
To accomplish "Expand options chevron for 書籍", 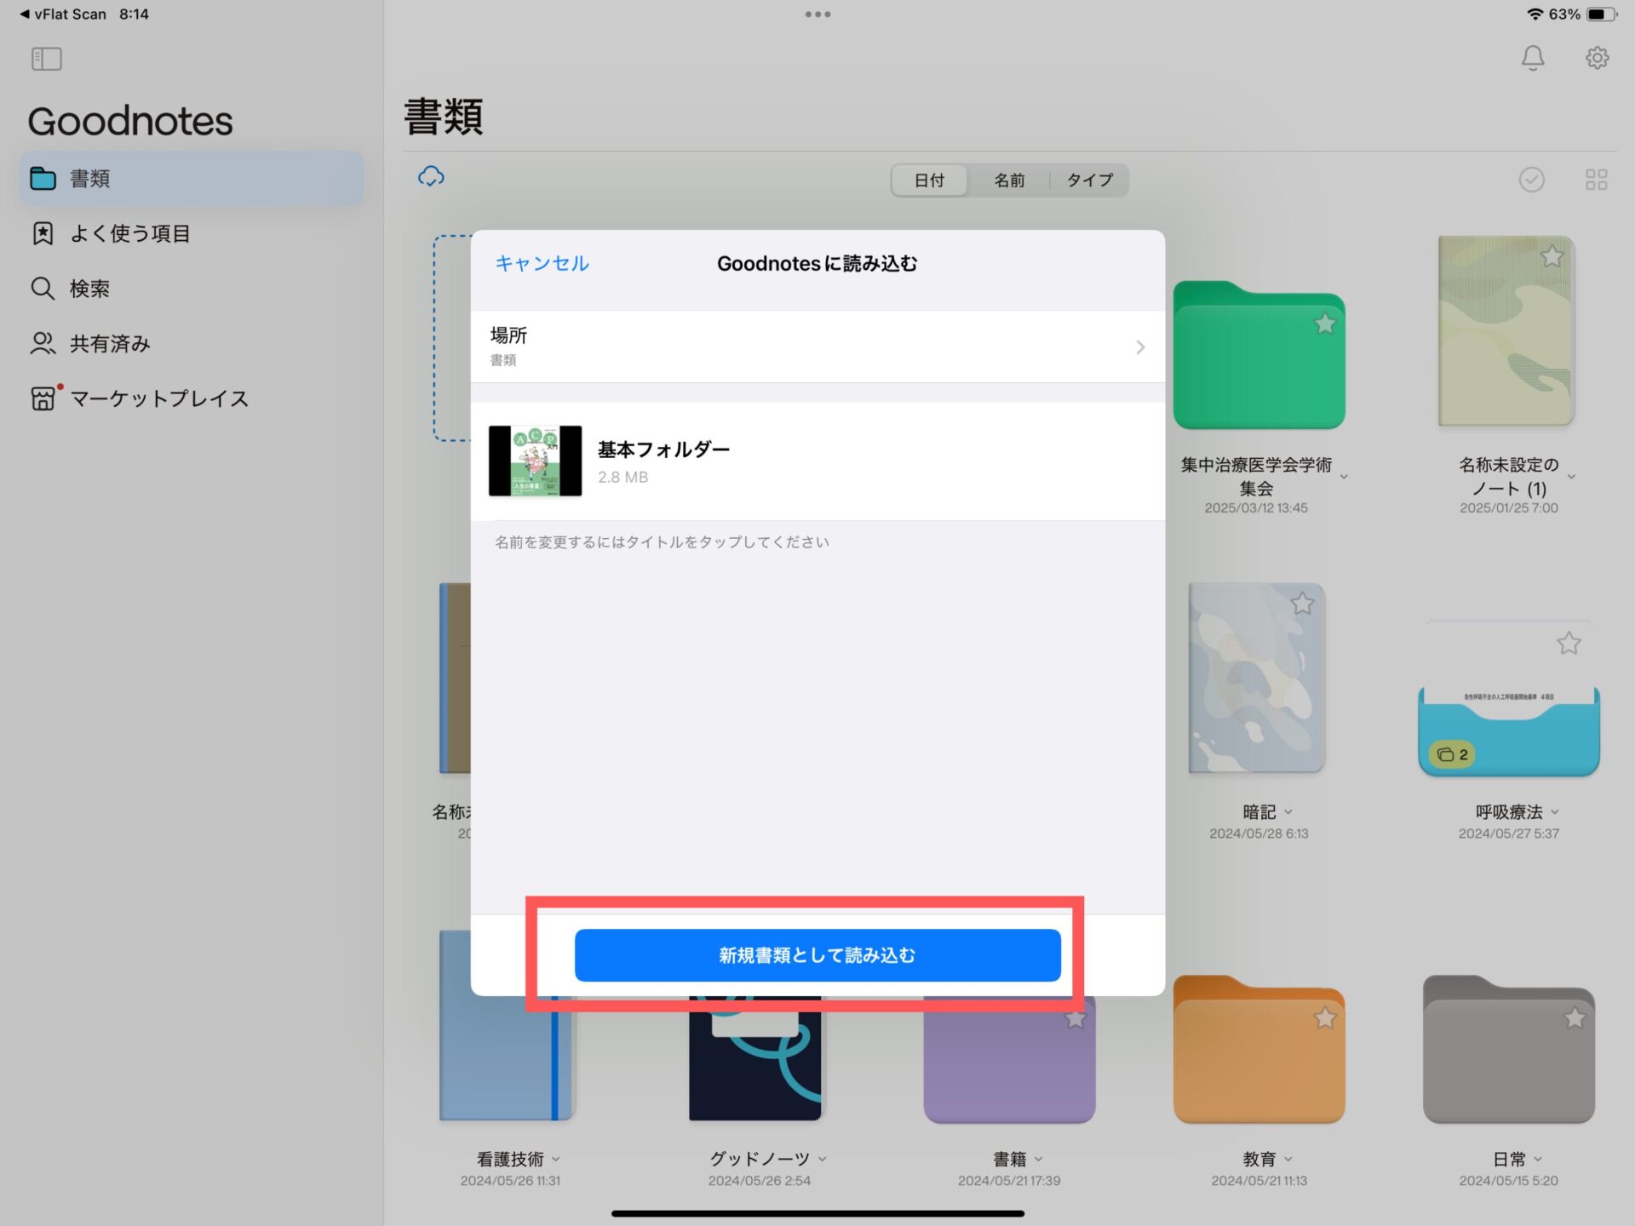I will (x=1039, y=1159).
